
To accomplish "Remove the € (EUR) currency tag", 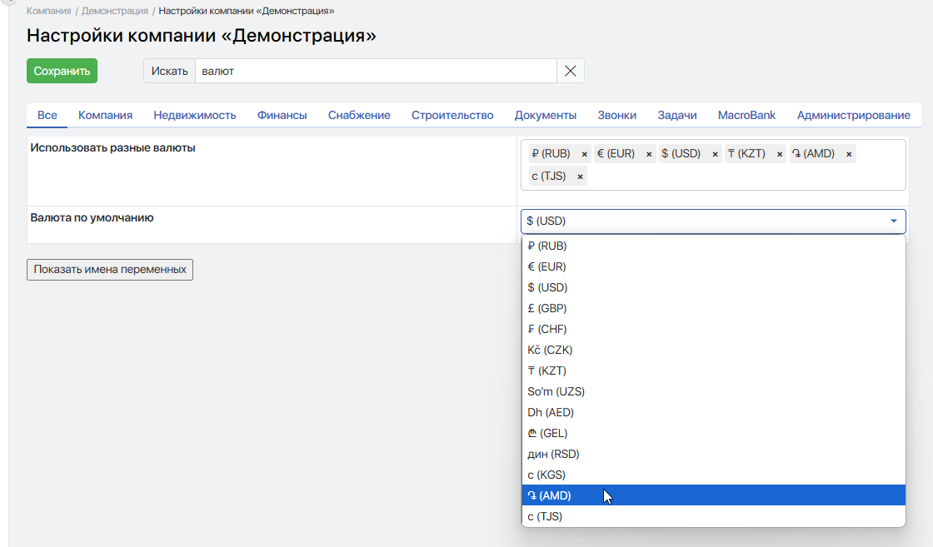I will coord(649,154).
